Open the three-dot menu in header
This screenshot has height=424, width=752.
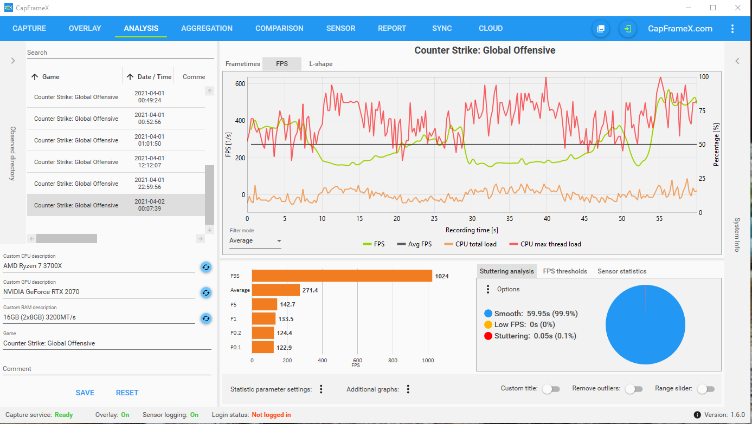point(732,29)
